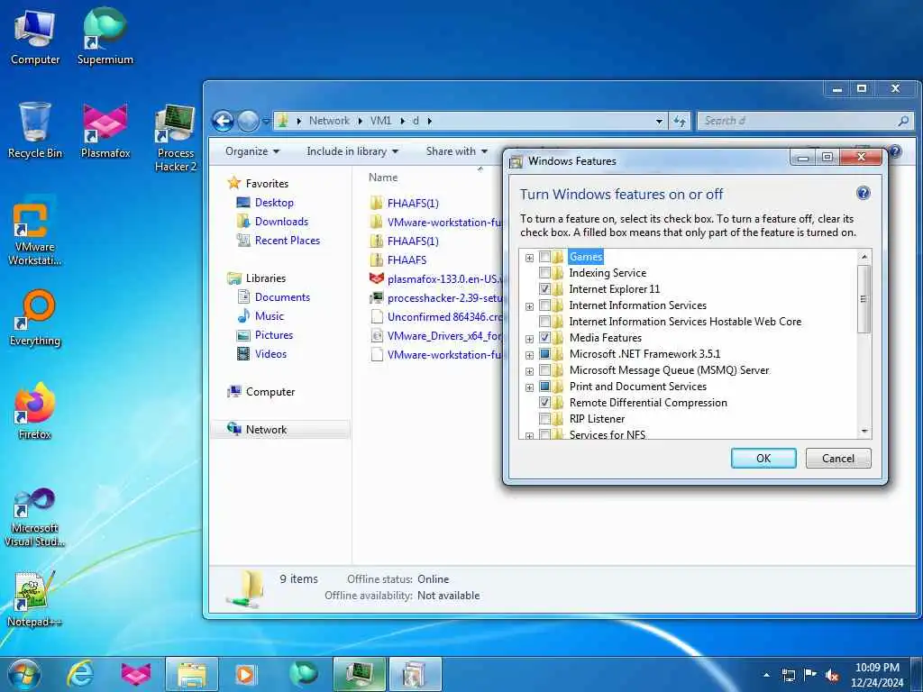Open the Action Center flag icon
The width and height of the screenshot is (923, 692).
pos(810,674)
